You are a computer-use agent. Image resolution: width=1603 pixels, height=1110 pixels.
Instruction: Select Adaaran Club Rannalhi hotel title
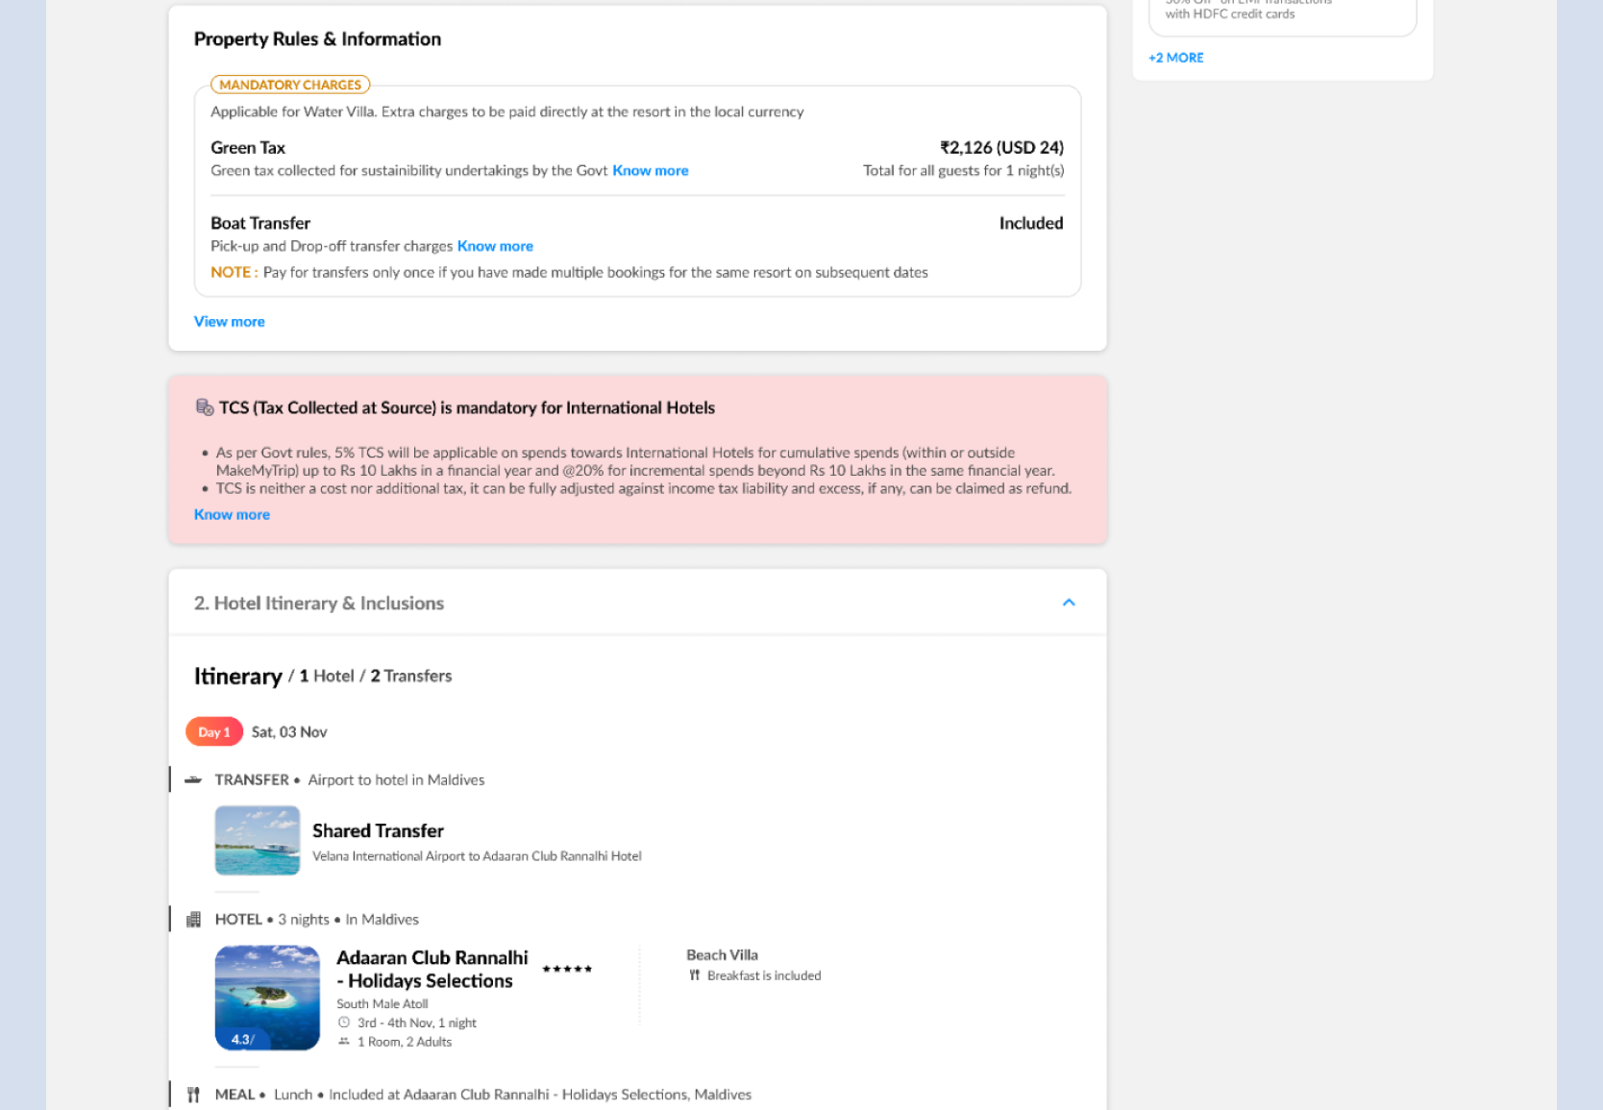(x=432, y=969)
